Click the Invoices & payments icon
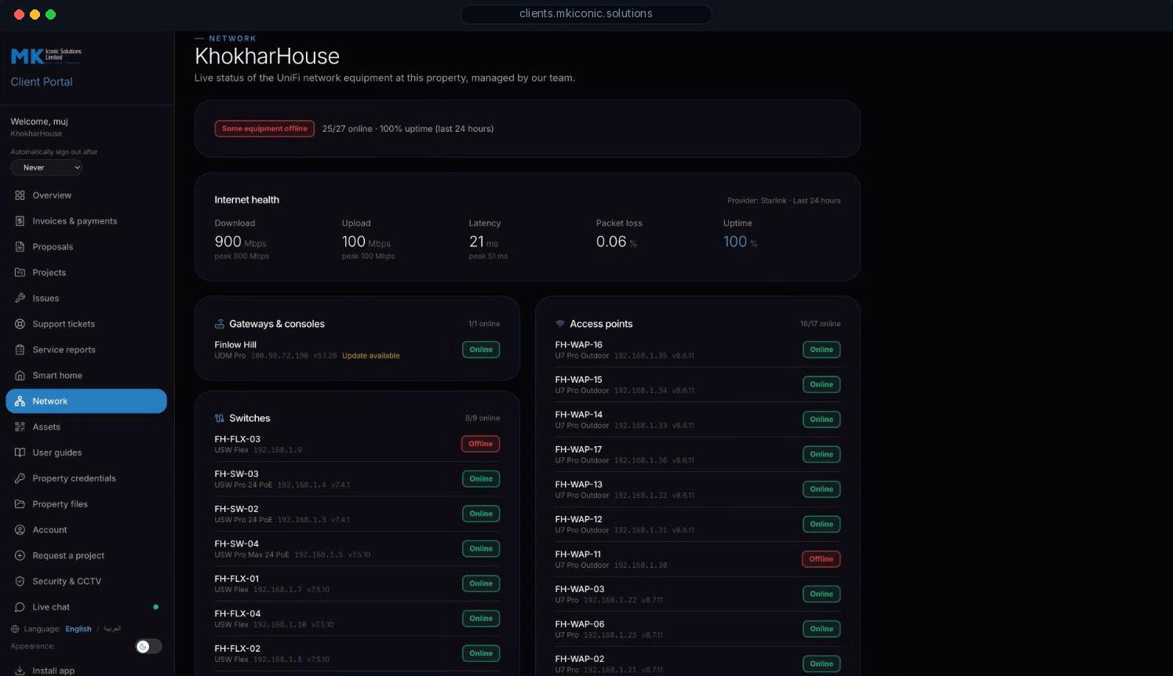Image resolution: width=1173 pixels, height=676 pixels. click(20, 221)
